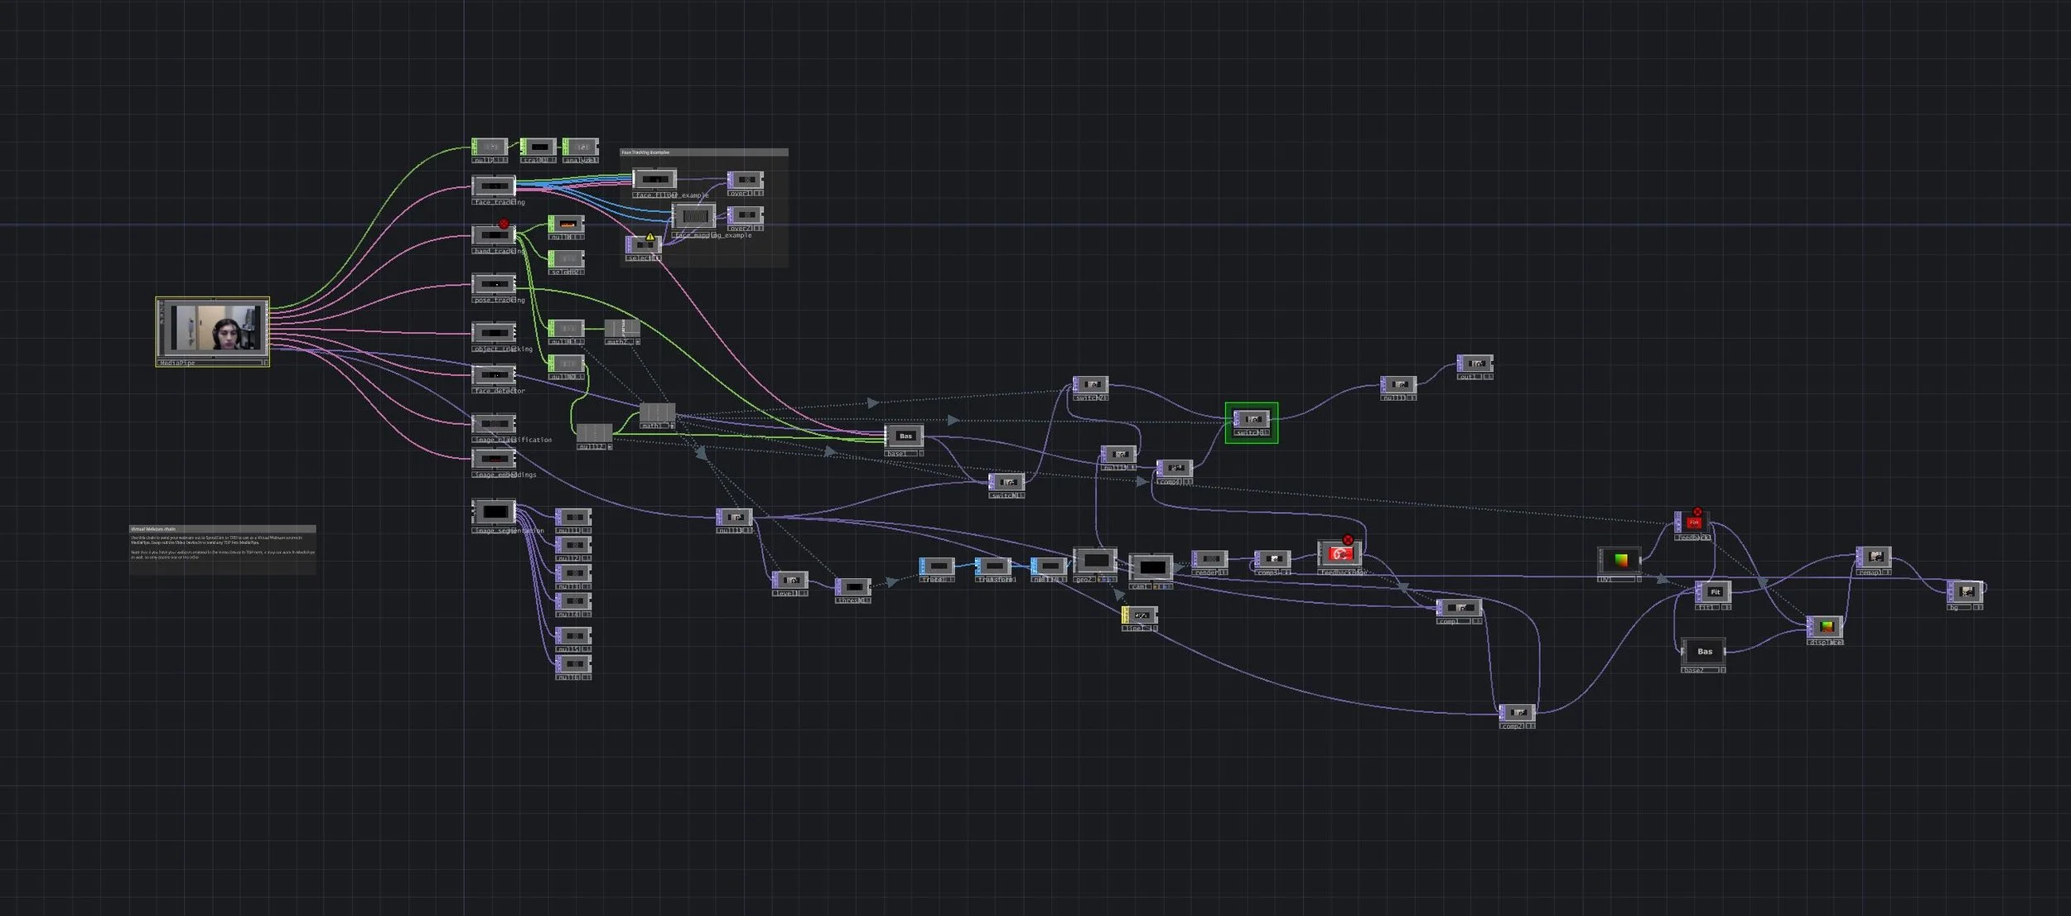Select the green-highlighted switch3 node
Viewport: 2071px width, 916px height.
pyautogui.click(x=1252, y=420)
